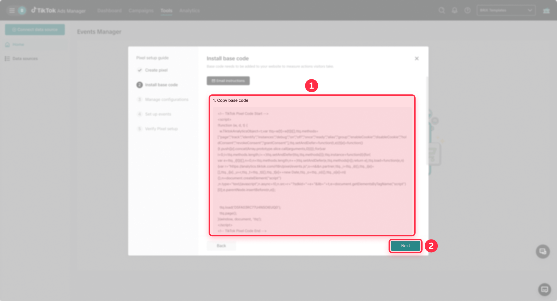
Task: Click the Install base code title
Action: coord(228,59)
